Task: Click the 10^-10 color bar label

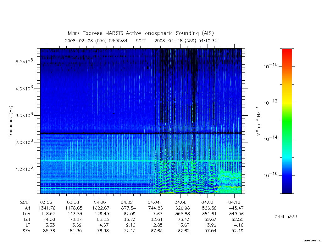Action: pyautogui.click(x=270, y=66)
